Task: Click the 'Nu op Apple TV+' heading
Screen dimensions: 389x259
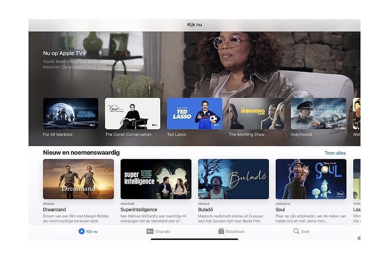Action: (x=65, y=53)
